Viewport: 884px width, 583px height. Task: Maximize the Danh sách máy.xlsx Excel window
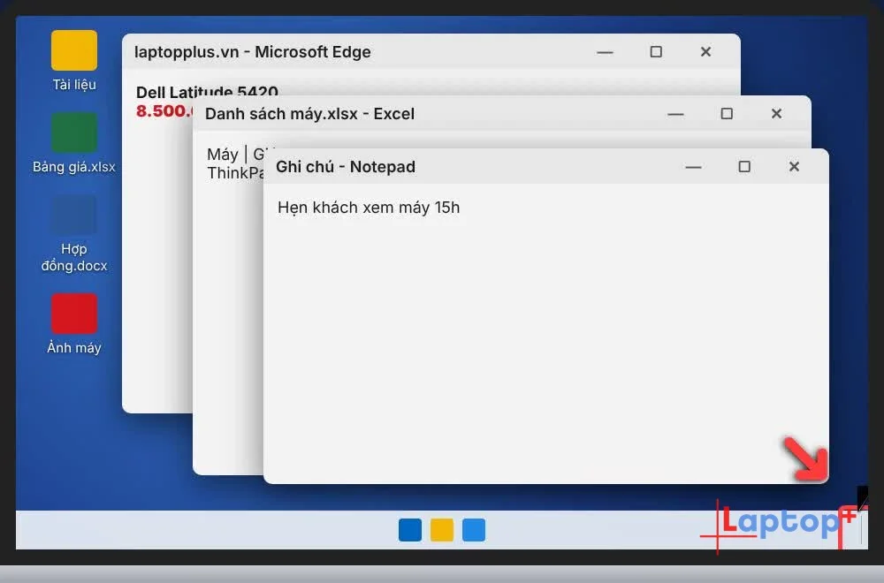[727, 113]
